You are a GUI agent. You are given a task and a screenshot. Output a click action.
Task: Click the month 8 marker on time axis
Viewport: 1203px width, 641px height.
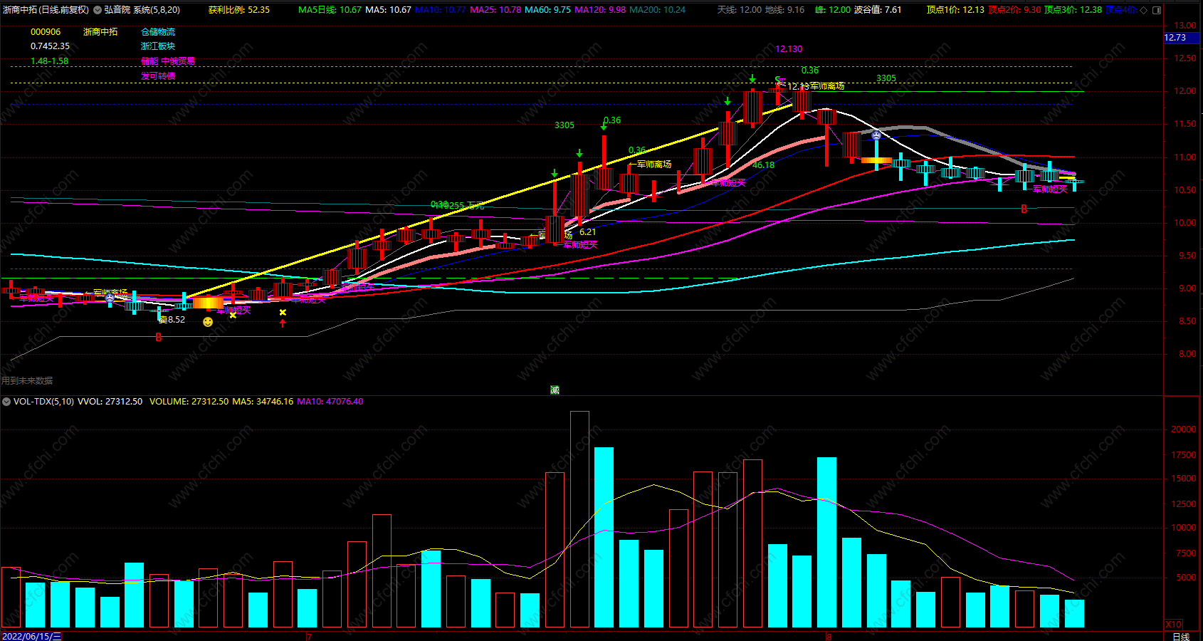tap(829, 636)
